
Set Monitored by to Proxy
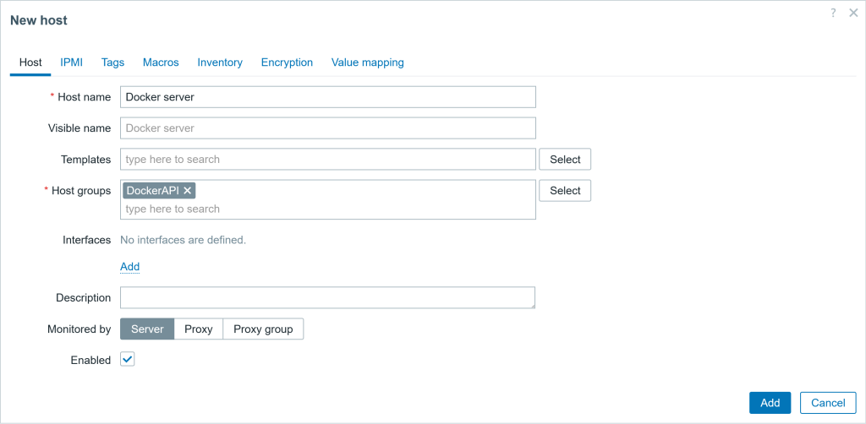(x=199, y=329)
